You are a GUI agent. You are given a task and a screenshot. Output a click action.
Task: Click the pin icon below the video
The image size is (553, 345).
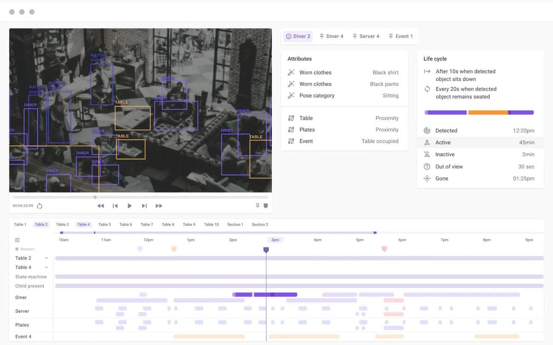257,206
